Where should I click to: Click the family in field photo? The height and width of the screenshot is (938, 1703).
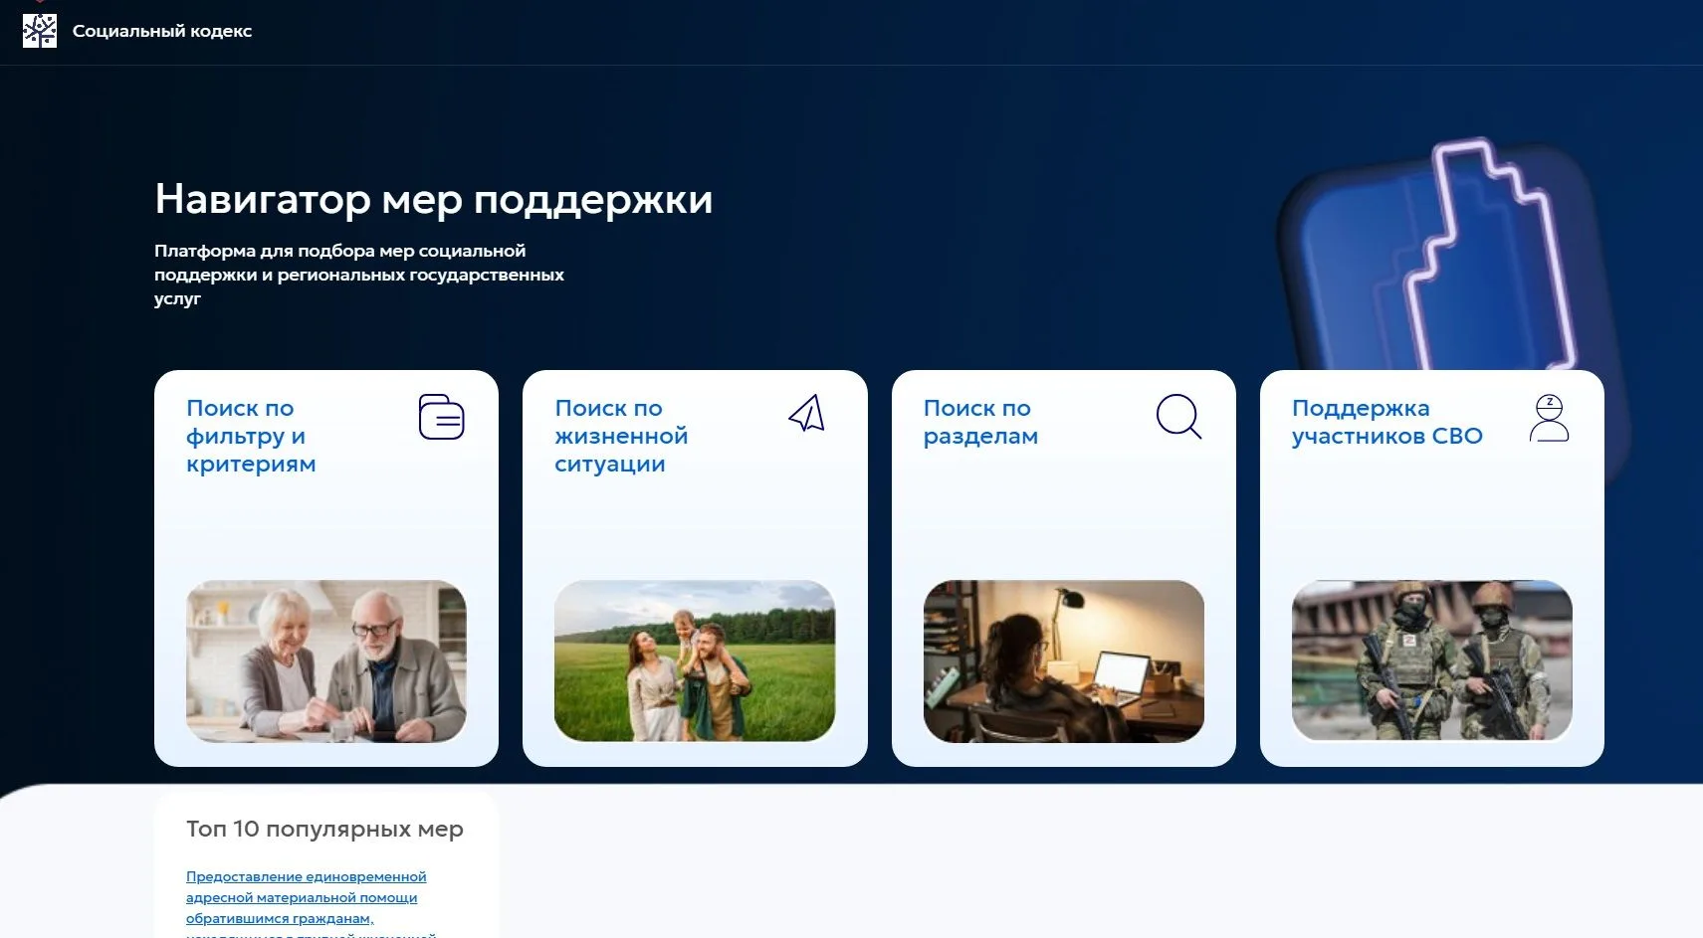point(695,660)
